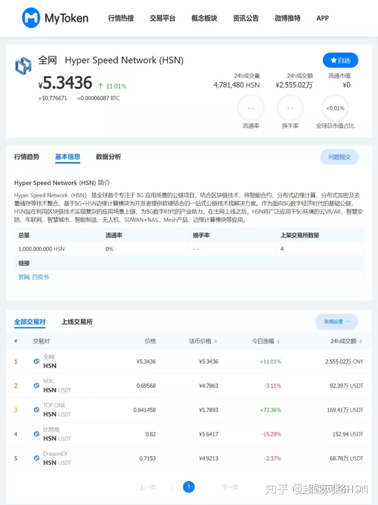Switch to the 行情趋势 tab
378x505 pixels.
coord(27,157)
